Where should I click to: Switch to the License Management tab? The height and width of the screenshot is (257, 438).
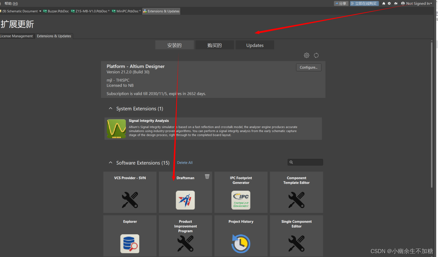17,36
